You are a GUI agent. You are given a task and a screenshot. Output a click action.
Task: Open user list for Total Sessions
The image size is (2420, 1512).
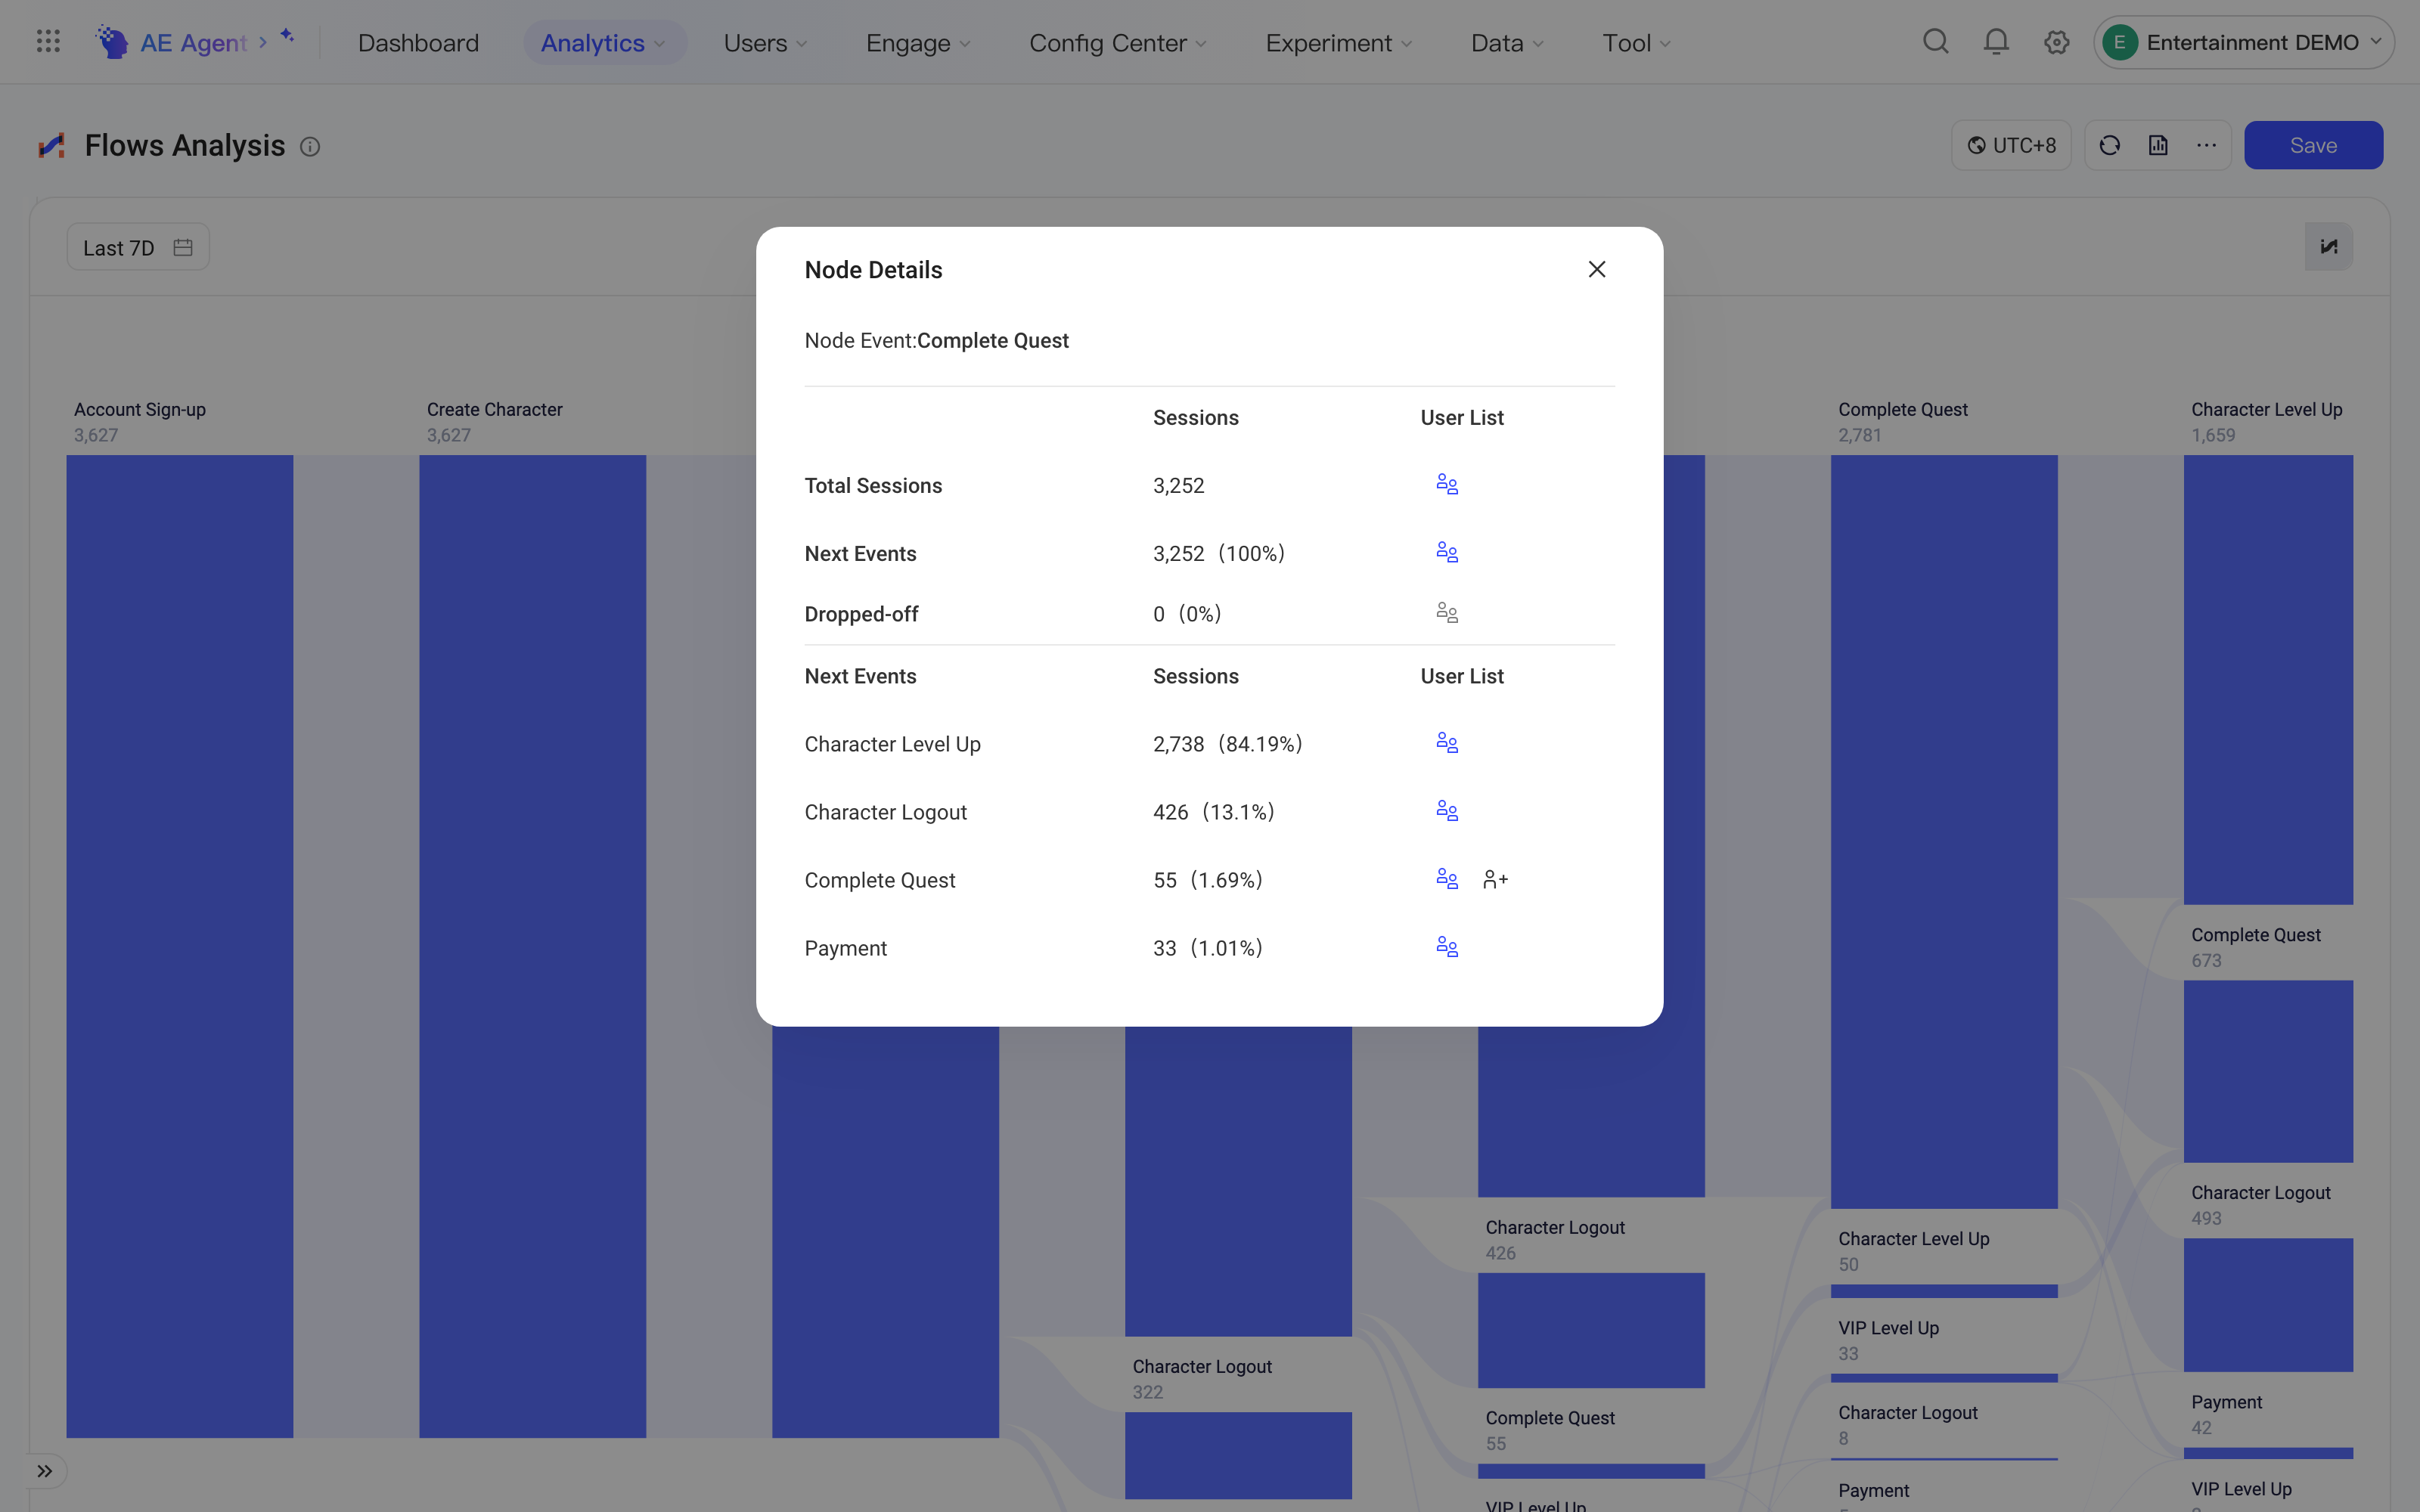click(x=1446, y=485)
